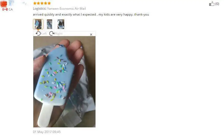Click the (0) helpful vote count

217,4
